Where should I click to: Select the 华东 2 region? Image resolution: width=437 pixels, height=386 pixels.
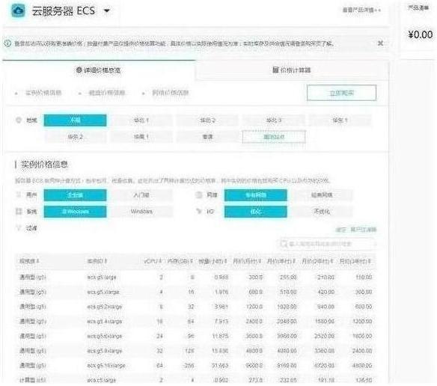pos(75,137)
